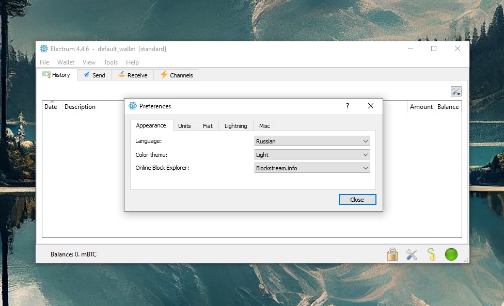Viewport: 504px width, 306px height.
Task: Open preferences via the tools wrench icon
Action: pos(412,254)
